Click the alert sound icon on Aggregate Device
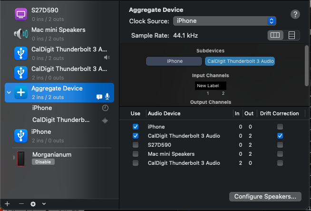The image size is (311, 211). click(x=99, y=97)
